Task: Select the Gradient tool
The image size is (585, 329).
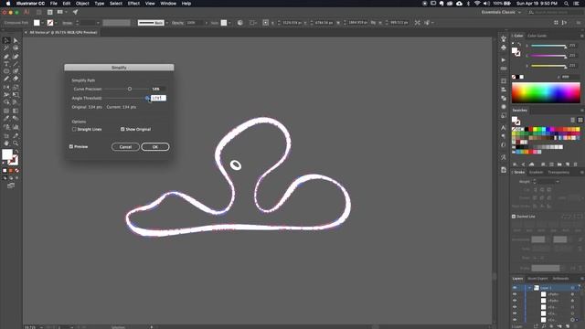Action: [16, 111]
